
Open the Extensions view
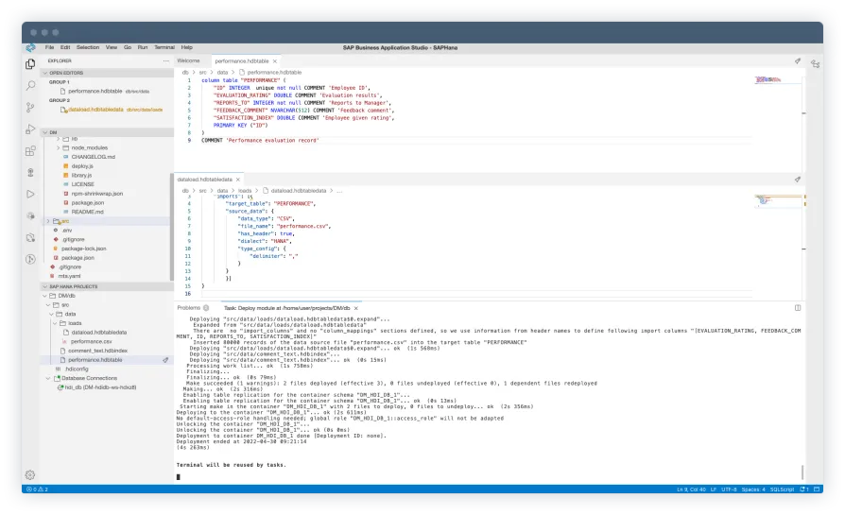(30, 151)
